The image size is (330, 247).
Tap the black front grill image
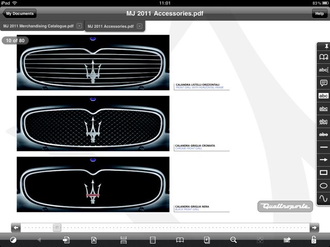pos(93,184)
